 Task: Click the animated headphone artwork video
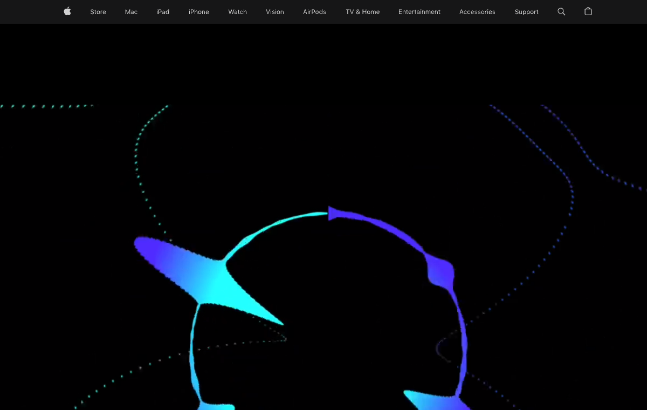(323, 257)
